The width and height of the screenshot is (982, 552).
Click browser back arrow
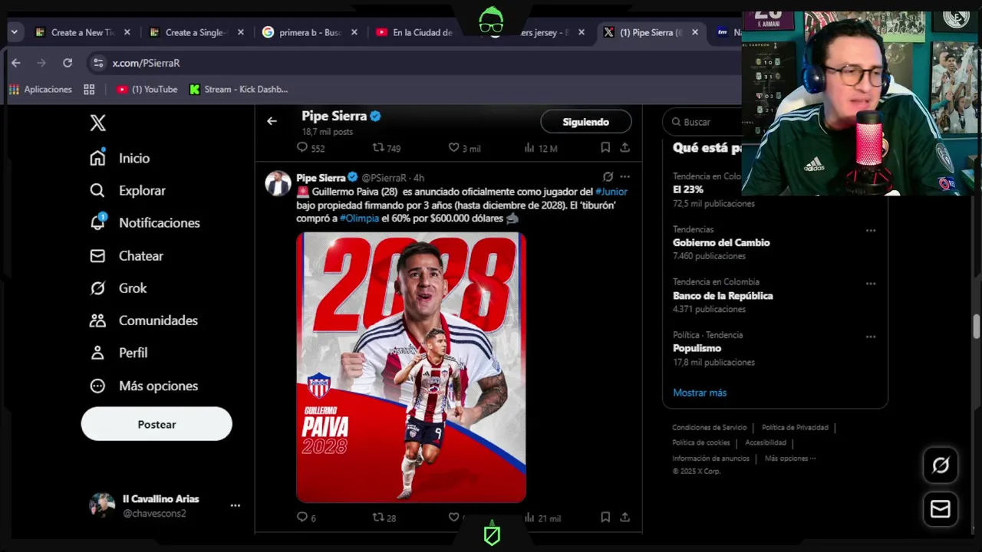pyautogui.click(x=16, y=63)
